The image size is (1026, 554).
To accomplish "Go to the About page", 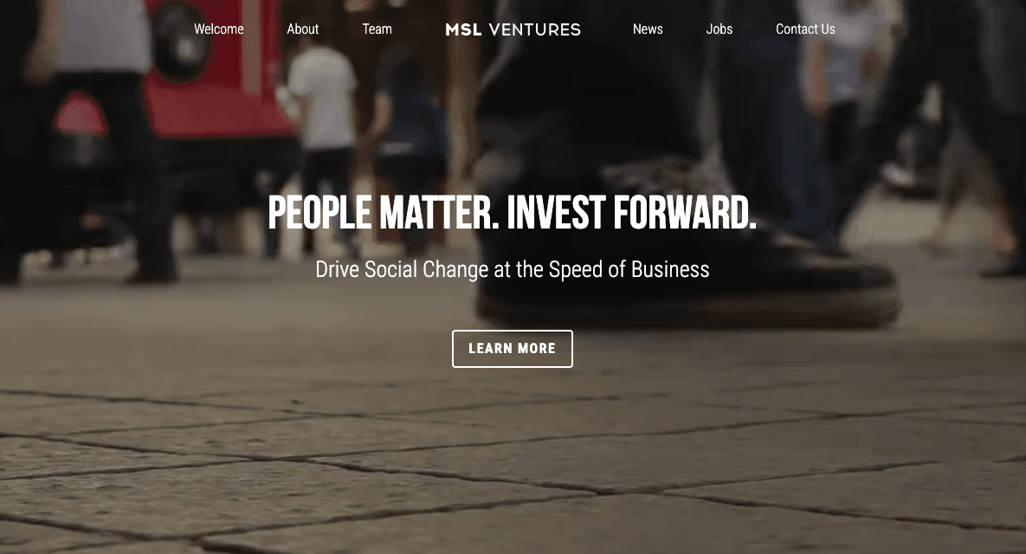I will (302, 29).
